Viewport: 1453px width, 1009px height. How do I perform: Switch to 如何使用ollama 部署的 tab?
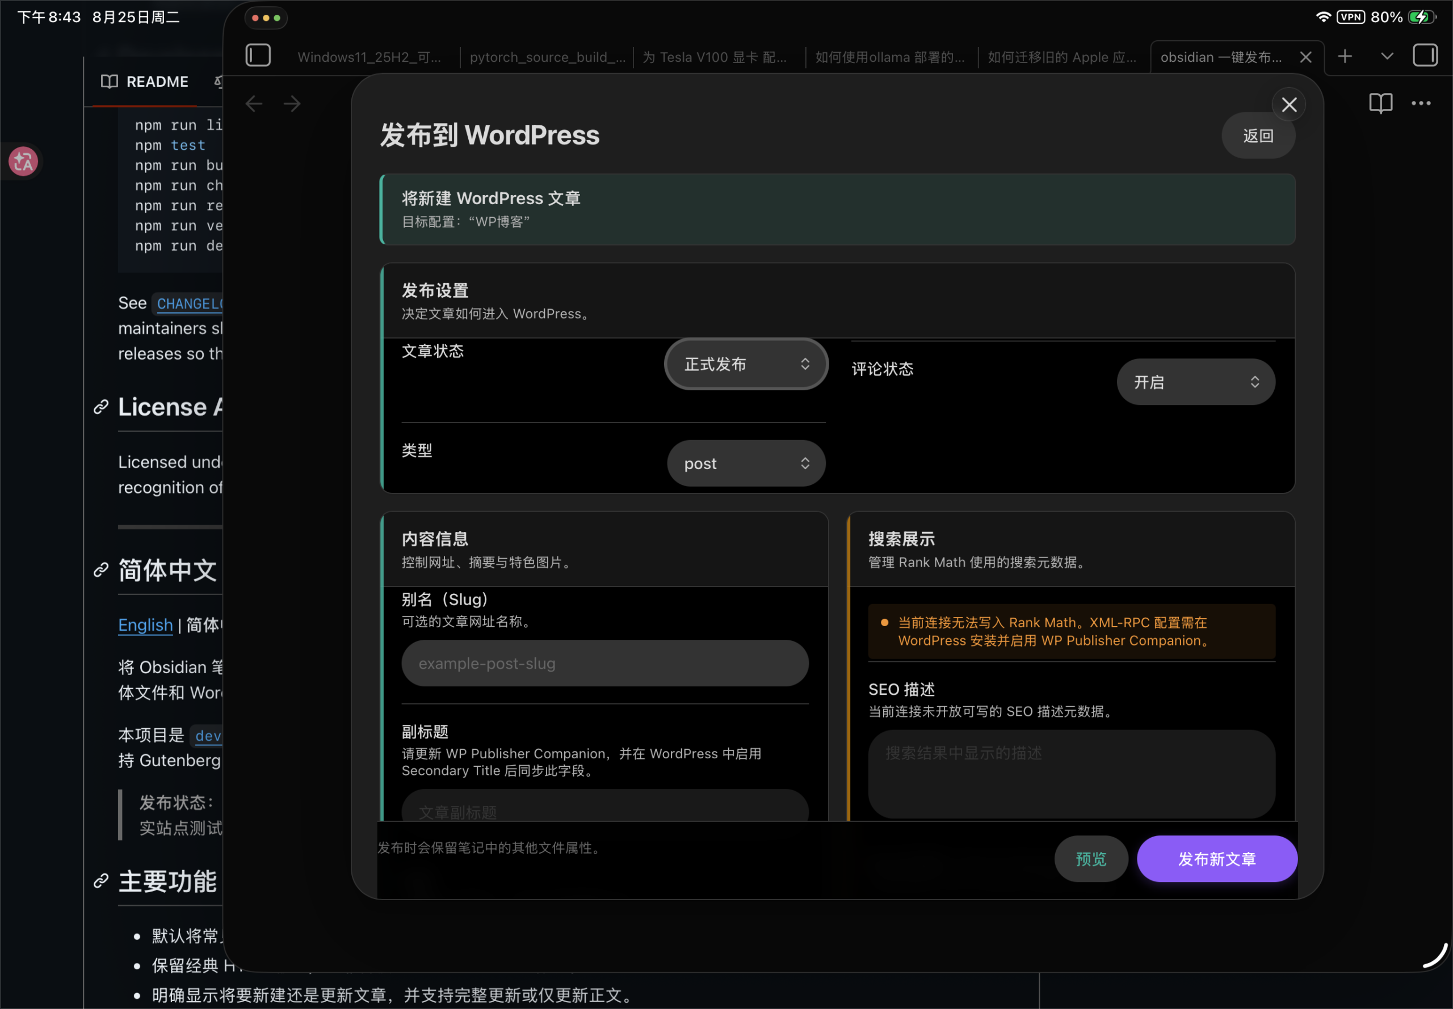[889, 57]
